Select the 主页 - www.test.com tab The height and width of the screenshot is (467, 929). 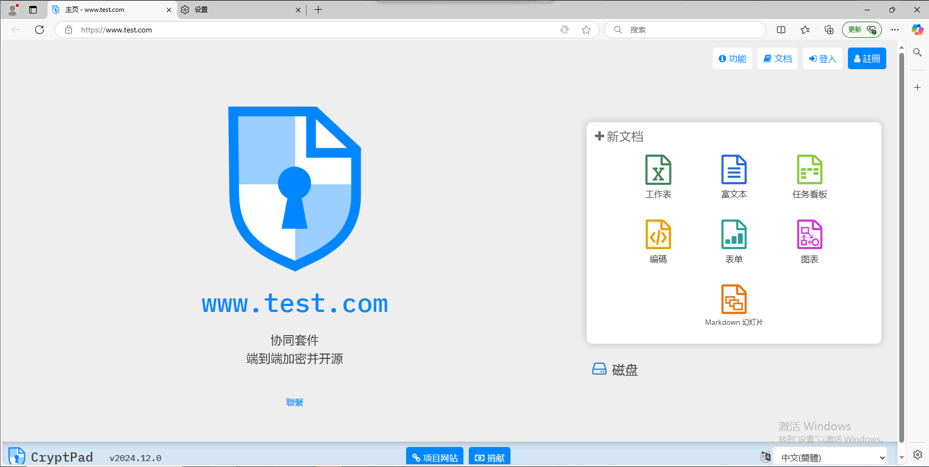pos(112,10)
